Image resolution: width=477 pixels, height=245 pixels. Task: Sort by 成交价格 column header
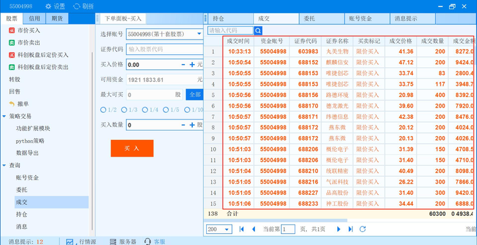(x=401, y=41)
